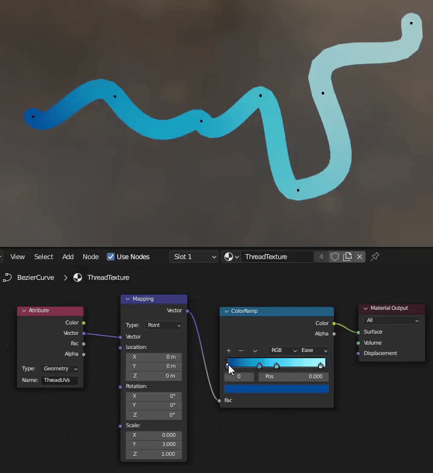Open the Ease interpolation dropdown
Image resolution: width=433 pixels, height=473 pixels.
pos(314,351)
